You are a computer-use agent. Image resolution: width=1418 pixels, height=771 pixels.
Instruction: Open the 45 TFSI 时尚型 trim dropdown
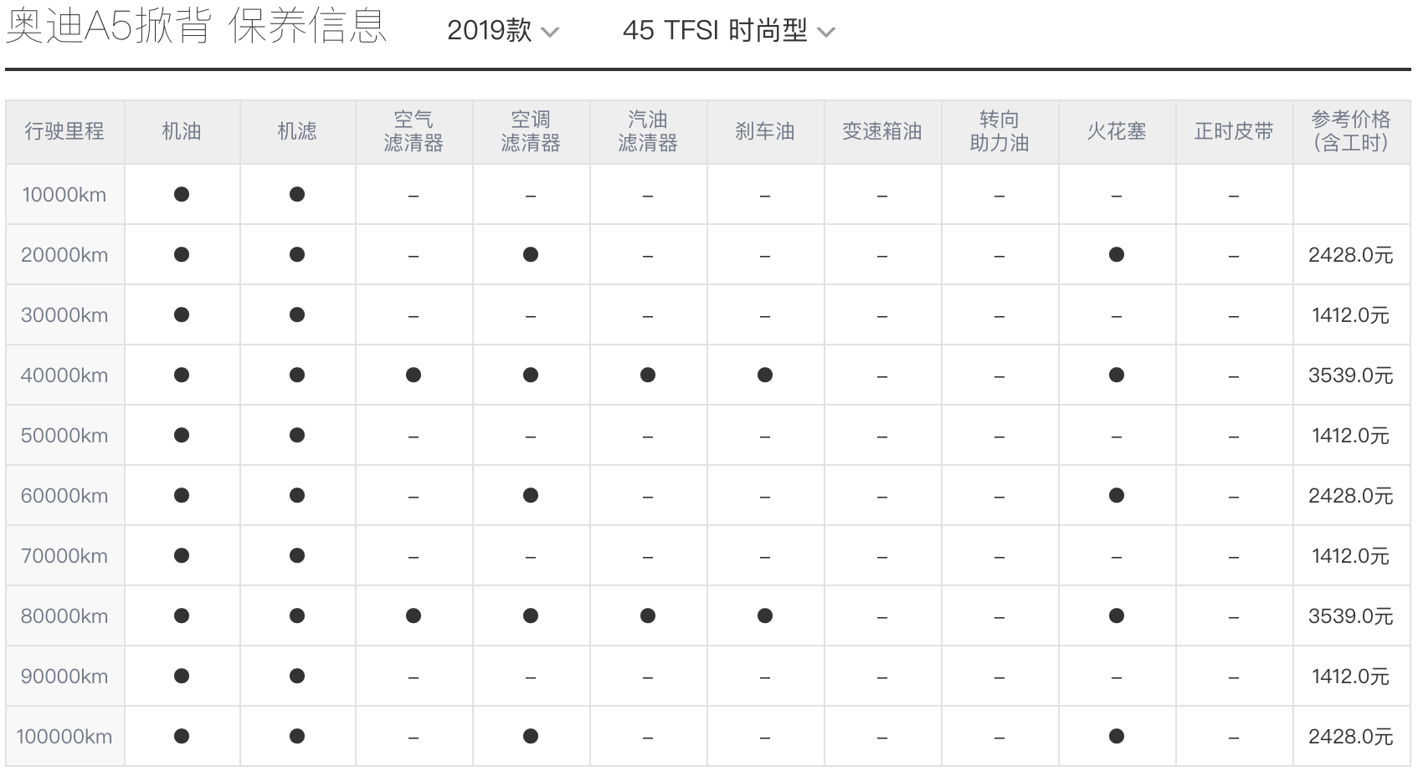pyautogui.click(x=729, y=31)
